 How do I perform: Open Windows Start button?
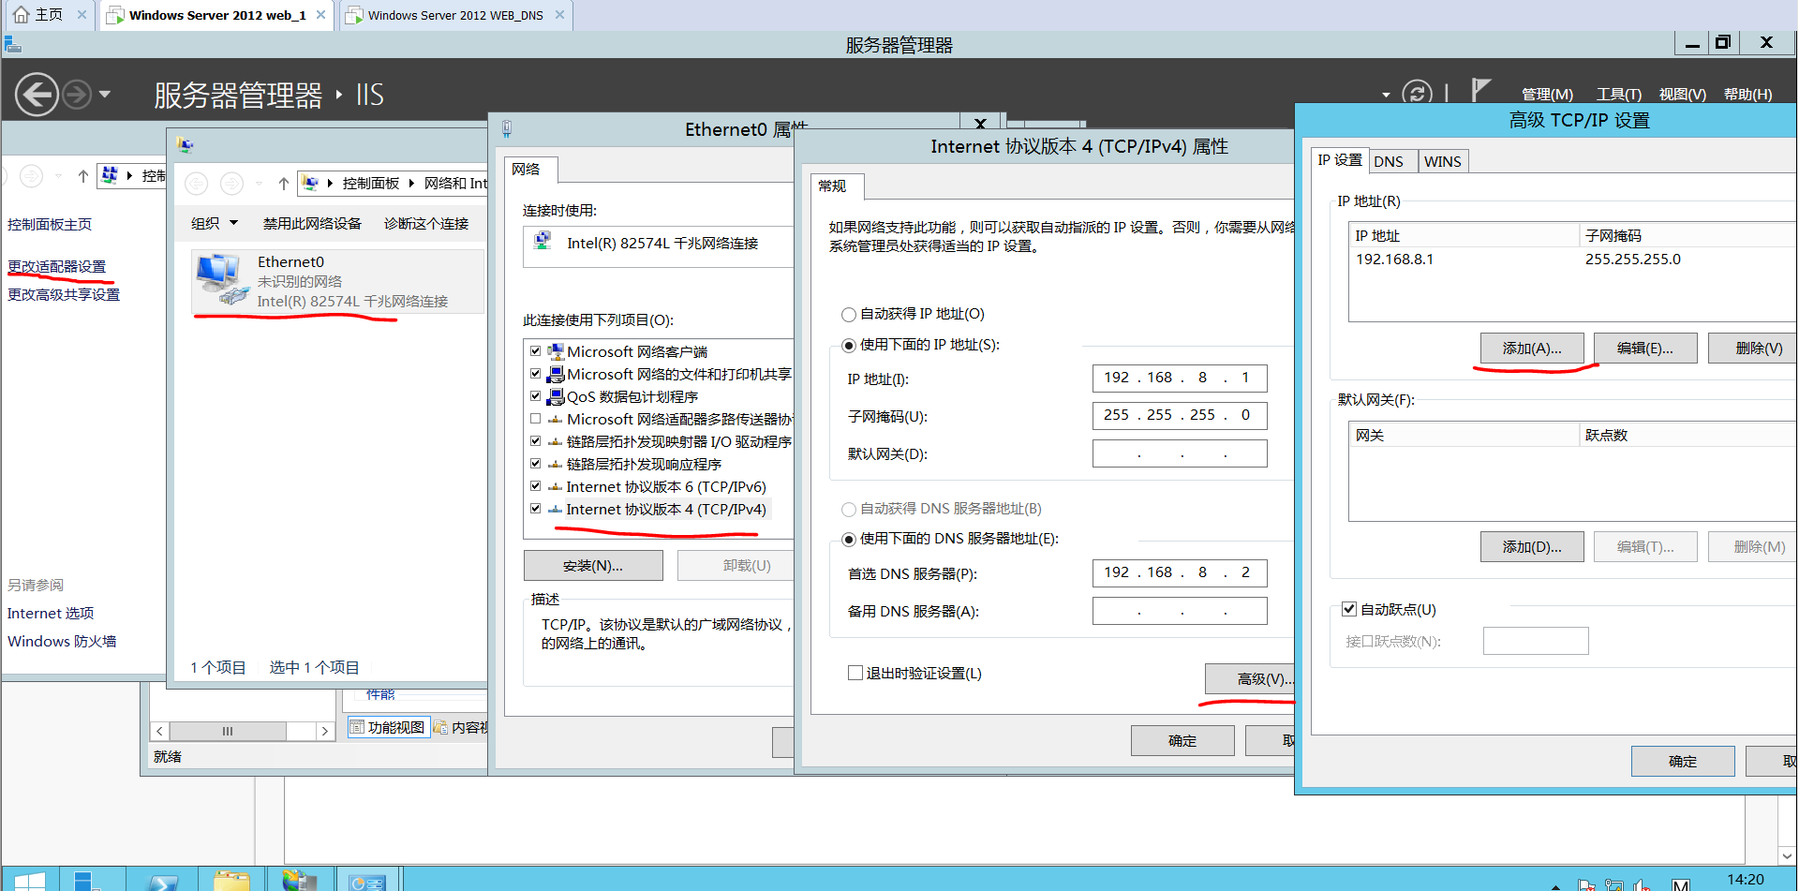pos(30,881)
